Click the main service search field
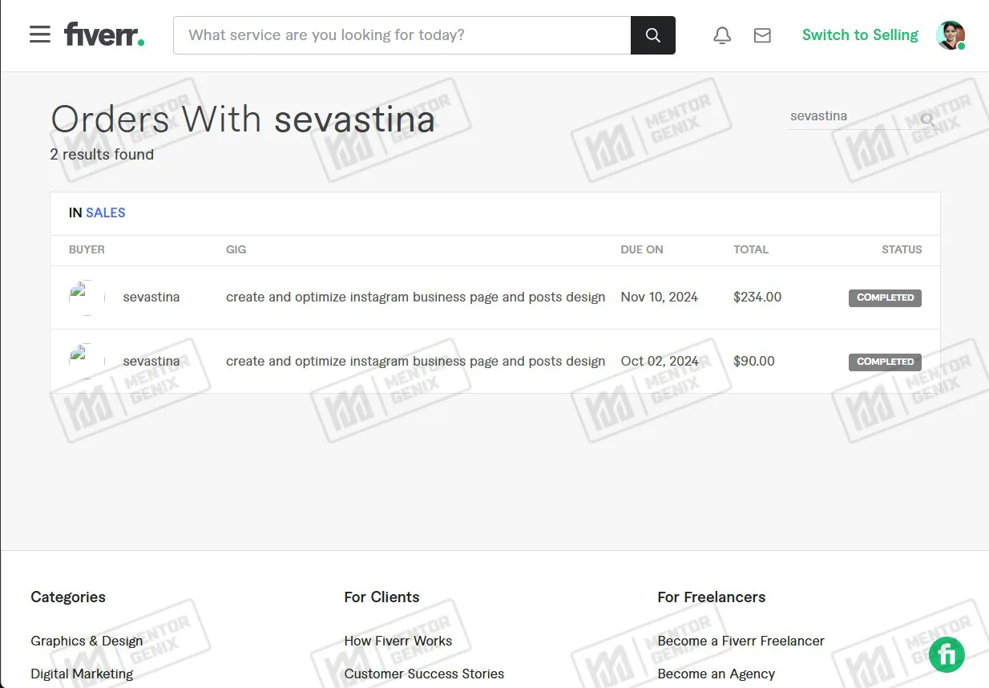 pos(402,35)
